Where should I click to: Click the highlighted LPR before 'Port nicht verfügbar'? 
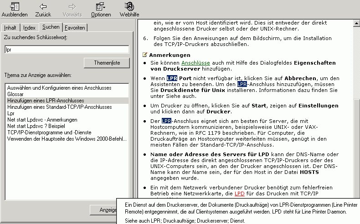(x=172, y=78)
